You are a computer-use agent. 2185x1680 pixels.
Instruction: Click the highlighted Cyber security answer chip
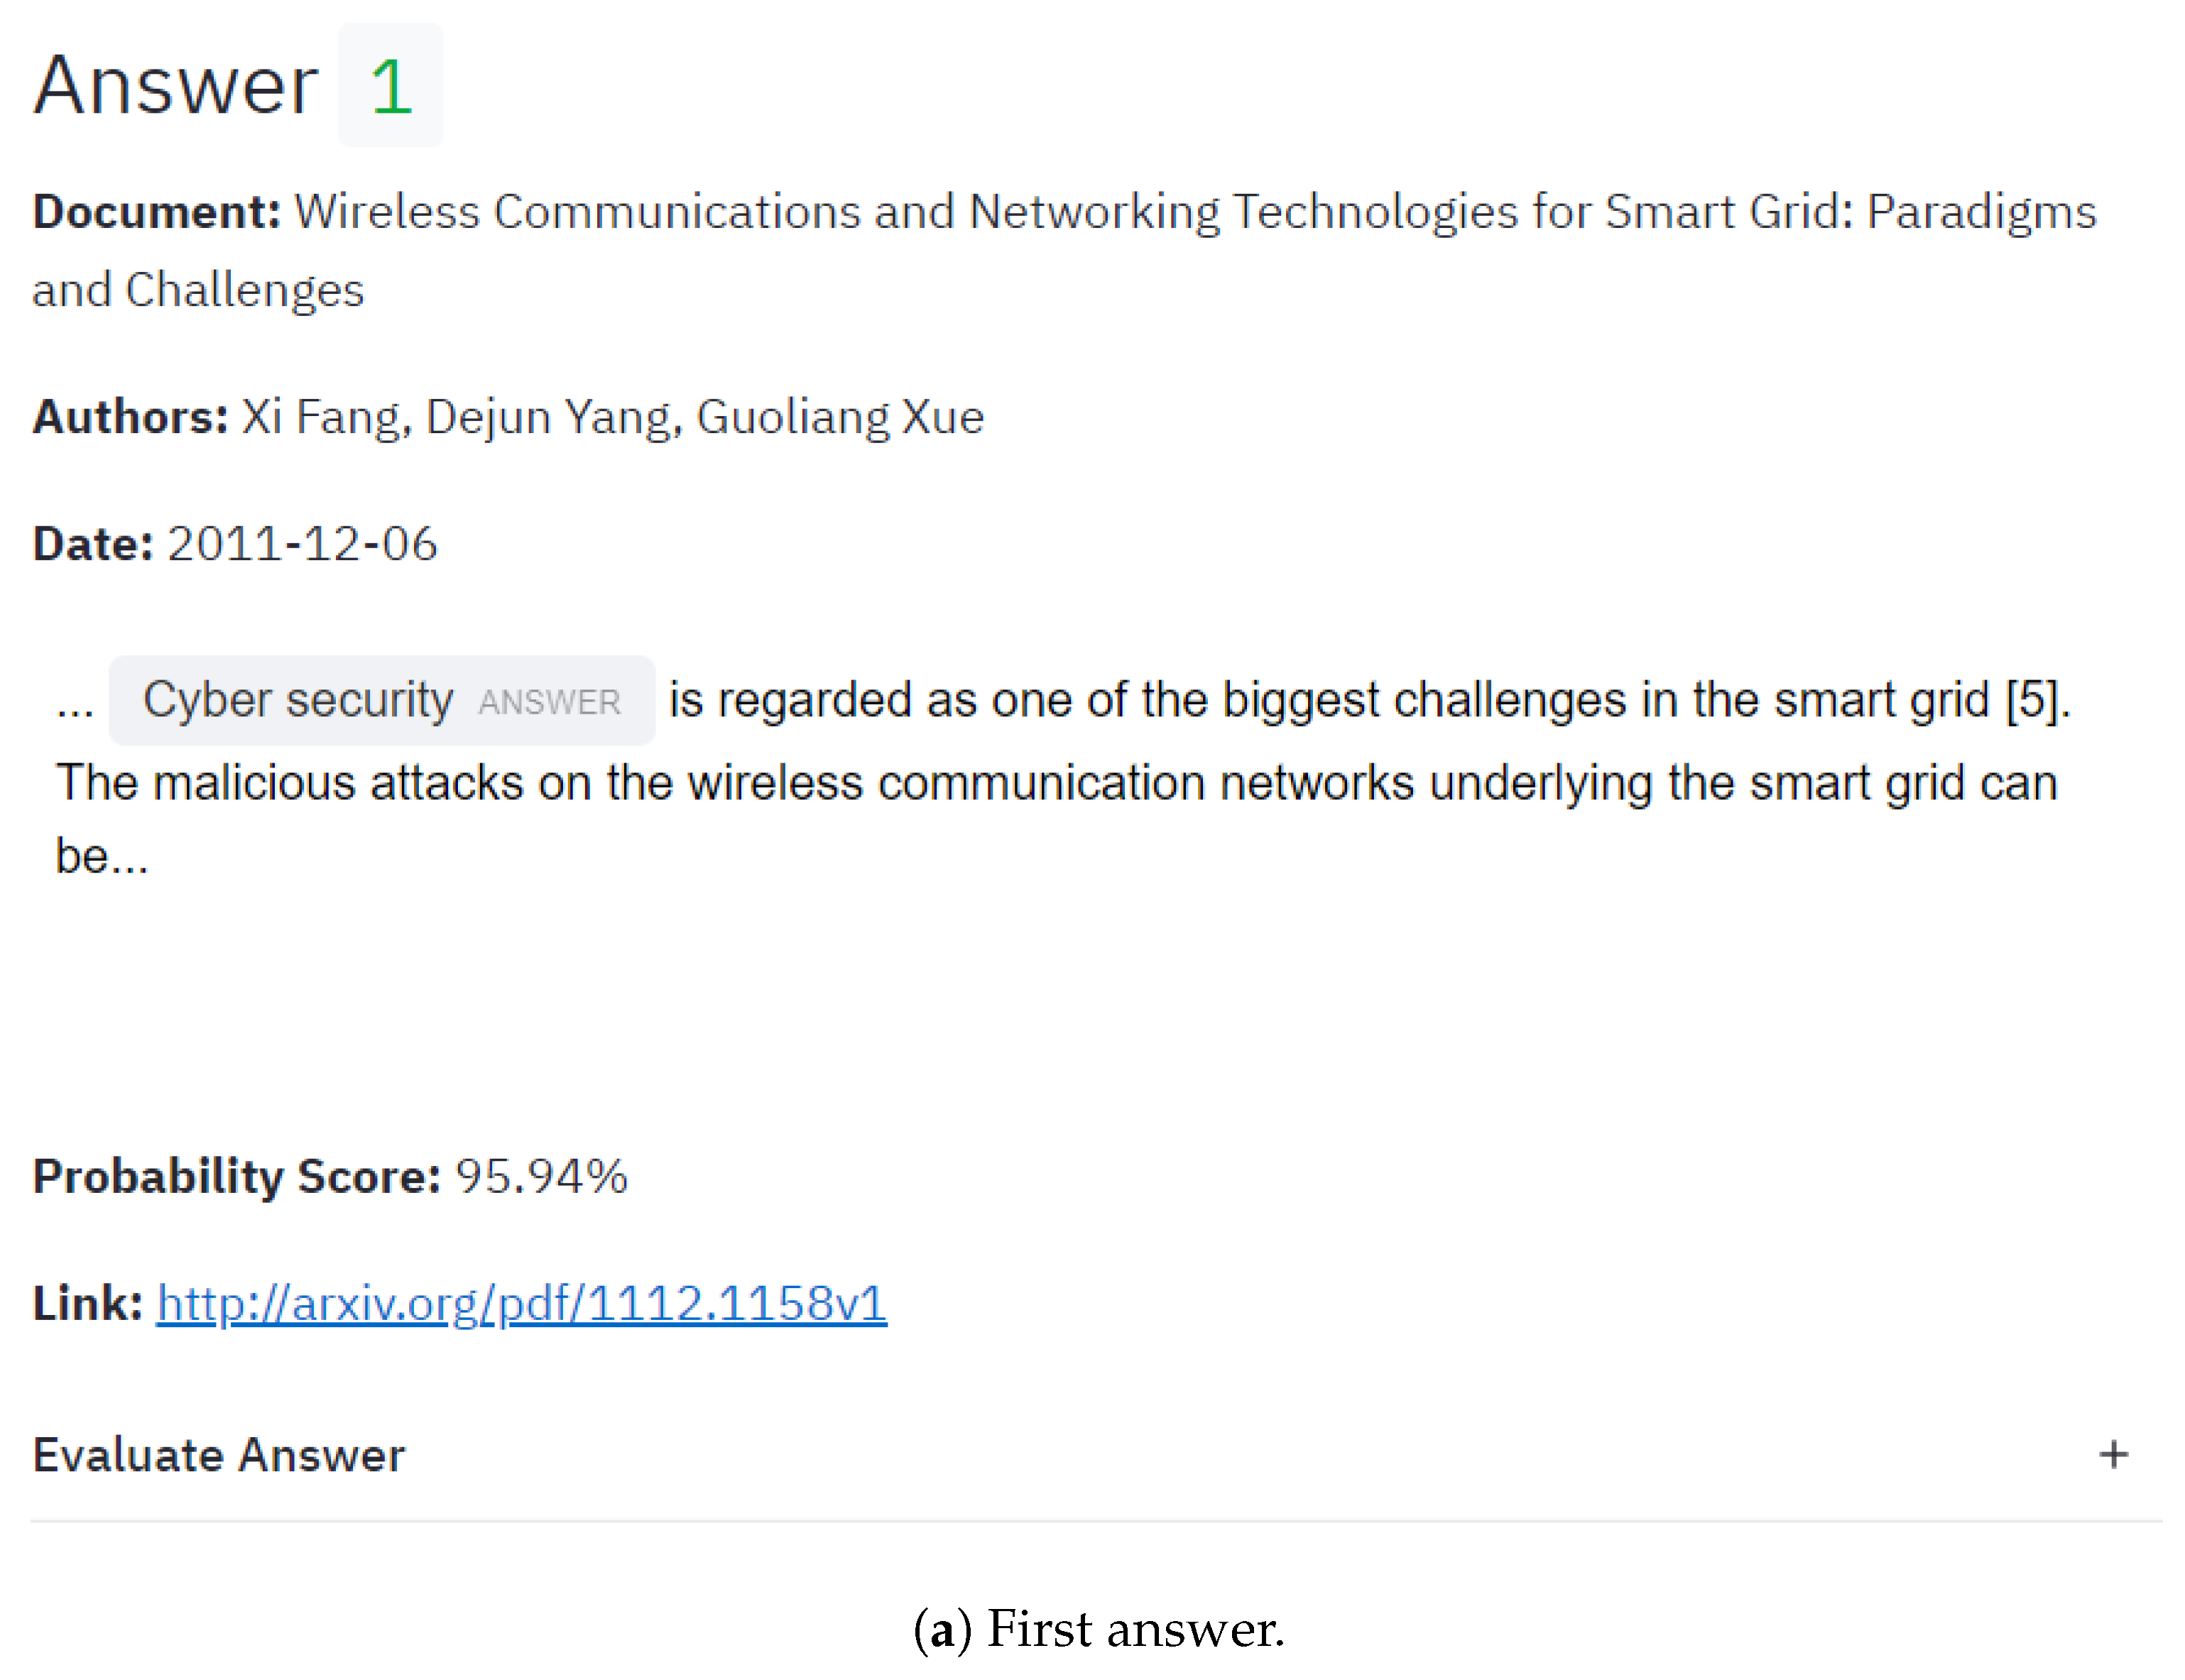click(297, 700)
